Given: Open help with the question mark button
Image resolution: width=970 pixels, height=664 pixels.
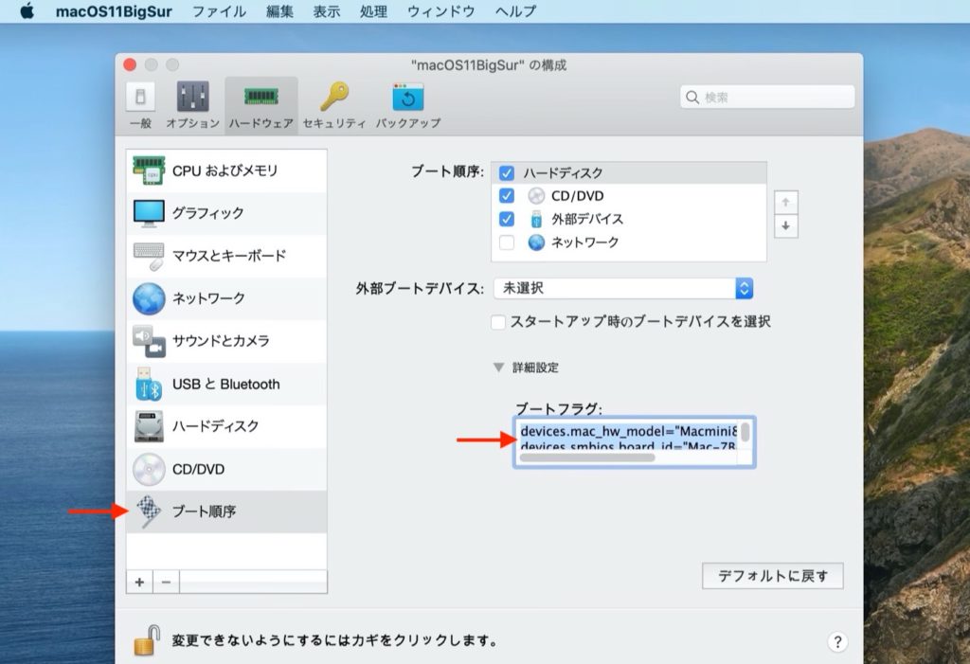Looking at the screenshot, I should pyautogui.click(x=837, y=641).
